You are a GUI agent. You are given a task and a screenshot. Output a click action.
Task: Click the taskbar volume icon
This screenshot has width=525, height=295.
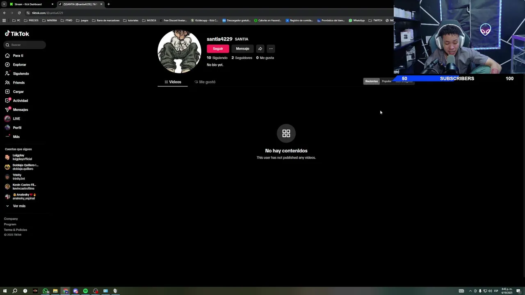click(490, 291)
